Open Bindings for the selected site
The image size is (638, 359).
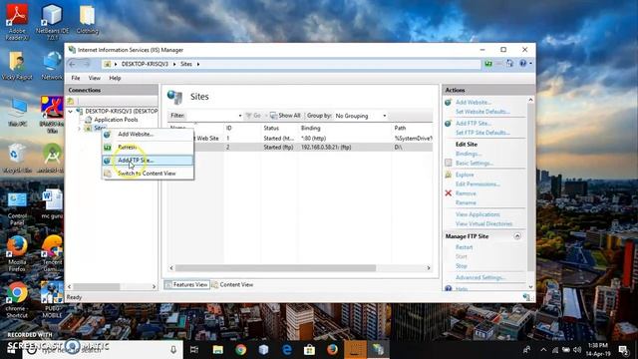coord(469,154)
